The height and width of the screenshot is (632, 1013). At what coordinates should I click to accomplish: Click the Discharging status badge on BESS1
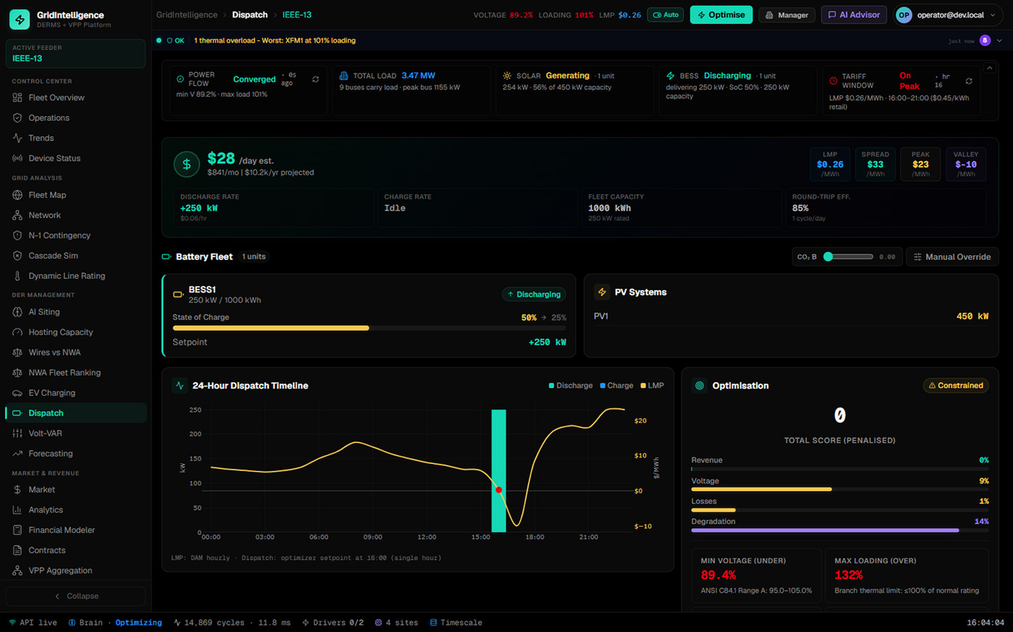[x=534, y=294]
